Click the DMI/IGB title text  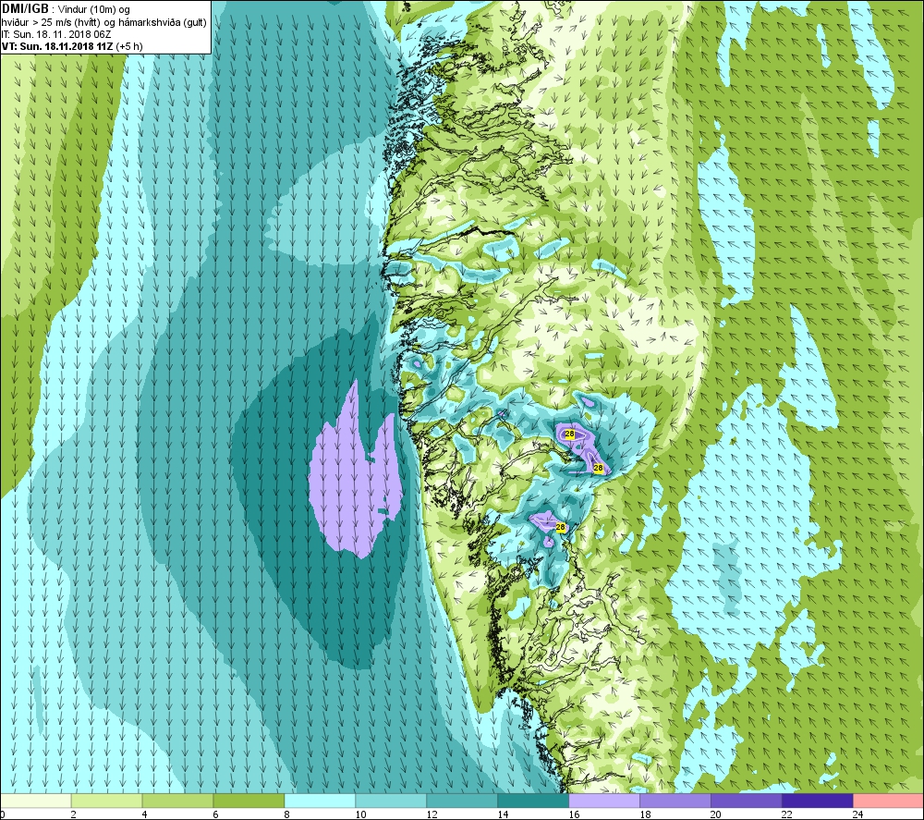click(x=25, y=9)
